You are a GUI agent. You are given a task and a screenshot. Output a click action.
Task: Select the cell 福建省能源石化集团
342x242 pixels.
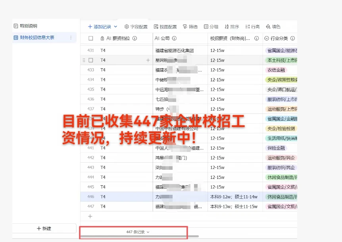180,50
